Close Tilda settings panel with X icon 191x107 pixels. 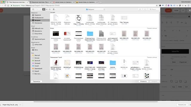[190, 10]
